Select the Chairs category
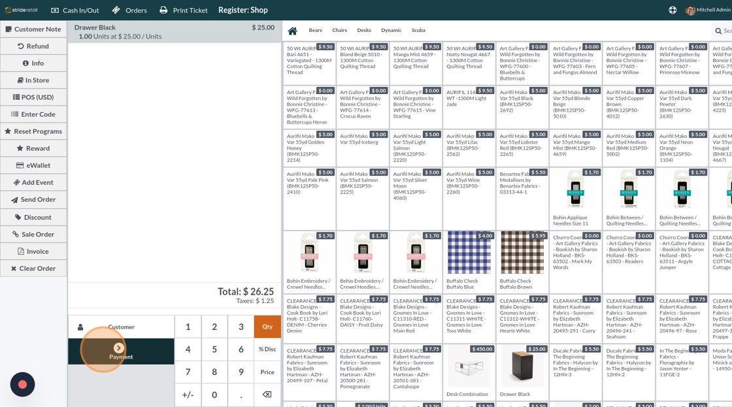This screenshot has width=732, height=407. point(339,30)
